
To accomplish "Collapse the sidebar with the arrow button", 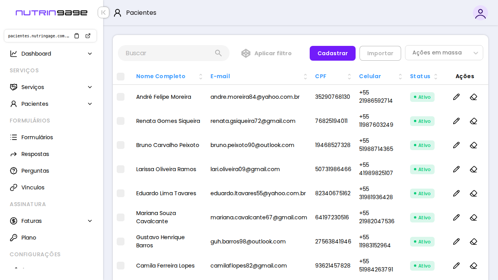I will click(x=103, y=12).
